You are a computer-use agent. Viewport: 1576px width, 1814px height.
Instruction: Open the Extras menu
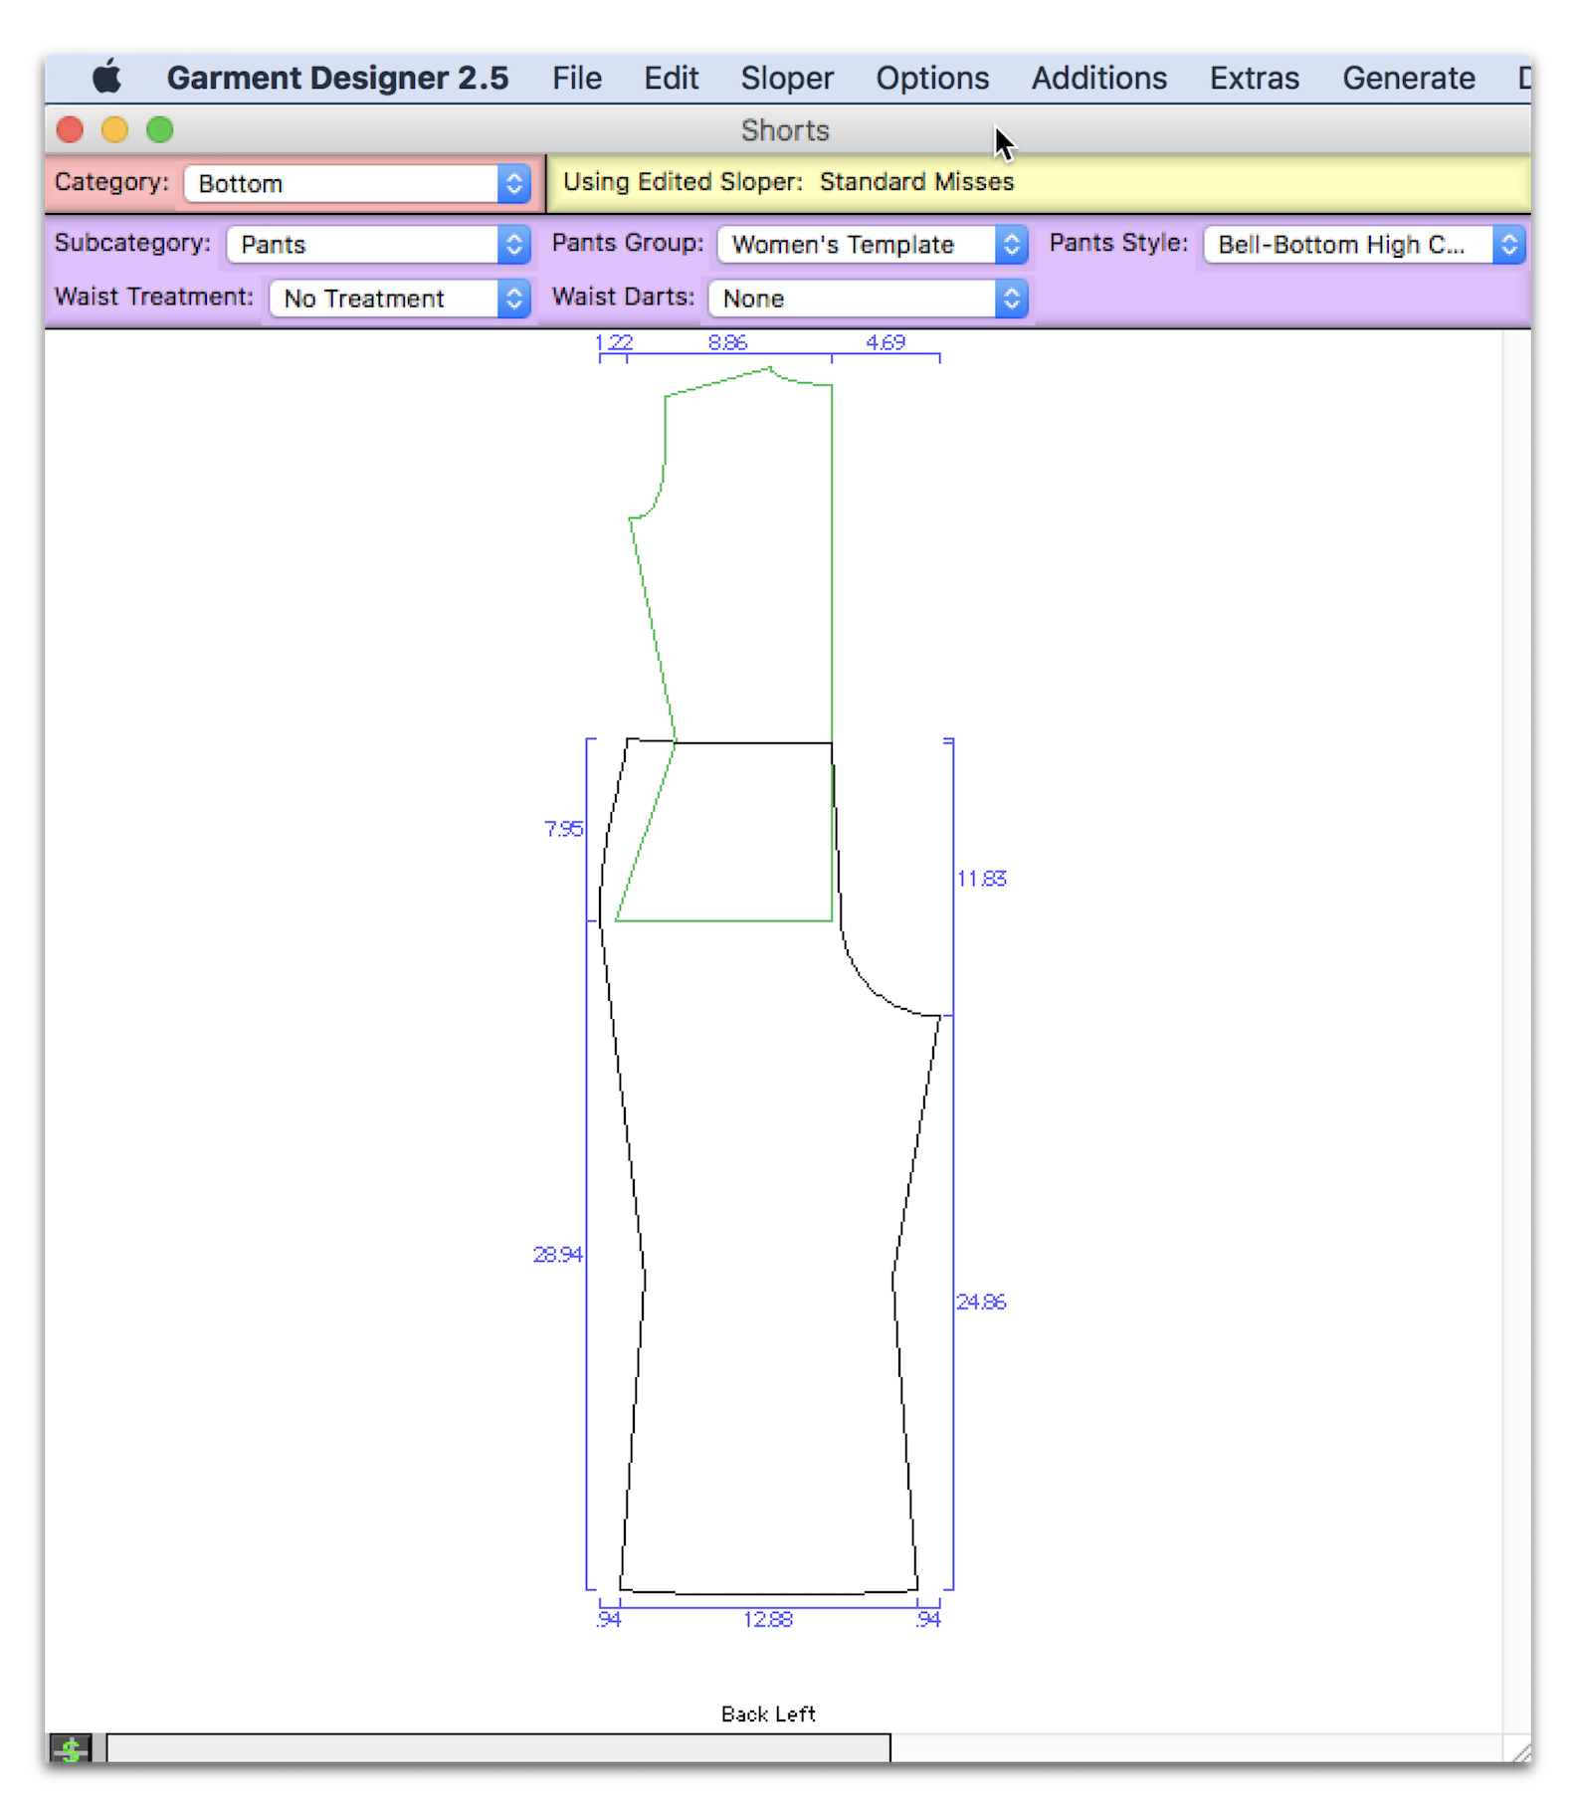point(1254,78)
